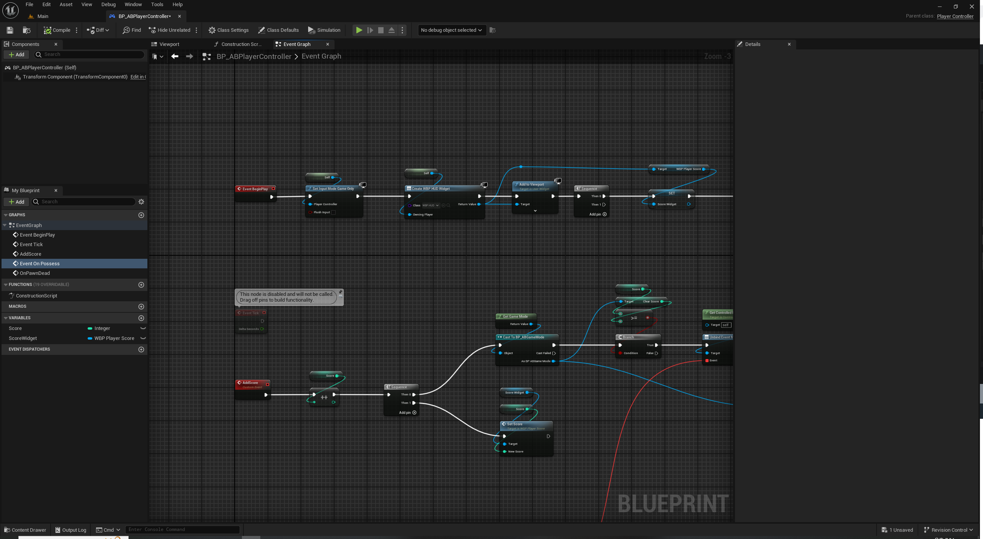Collapse the EventGraph tree item

pyautogui.click(x=5, y=225)
